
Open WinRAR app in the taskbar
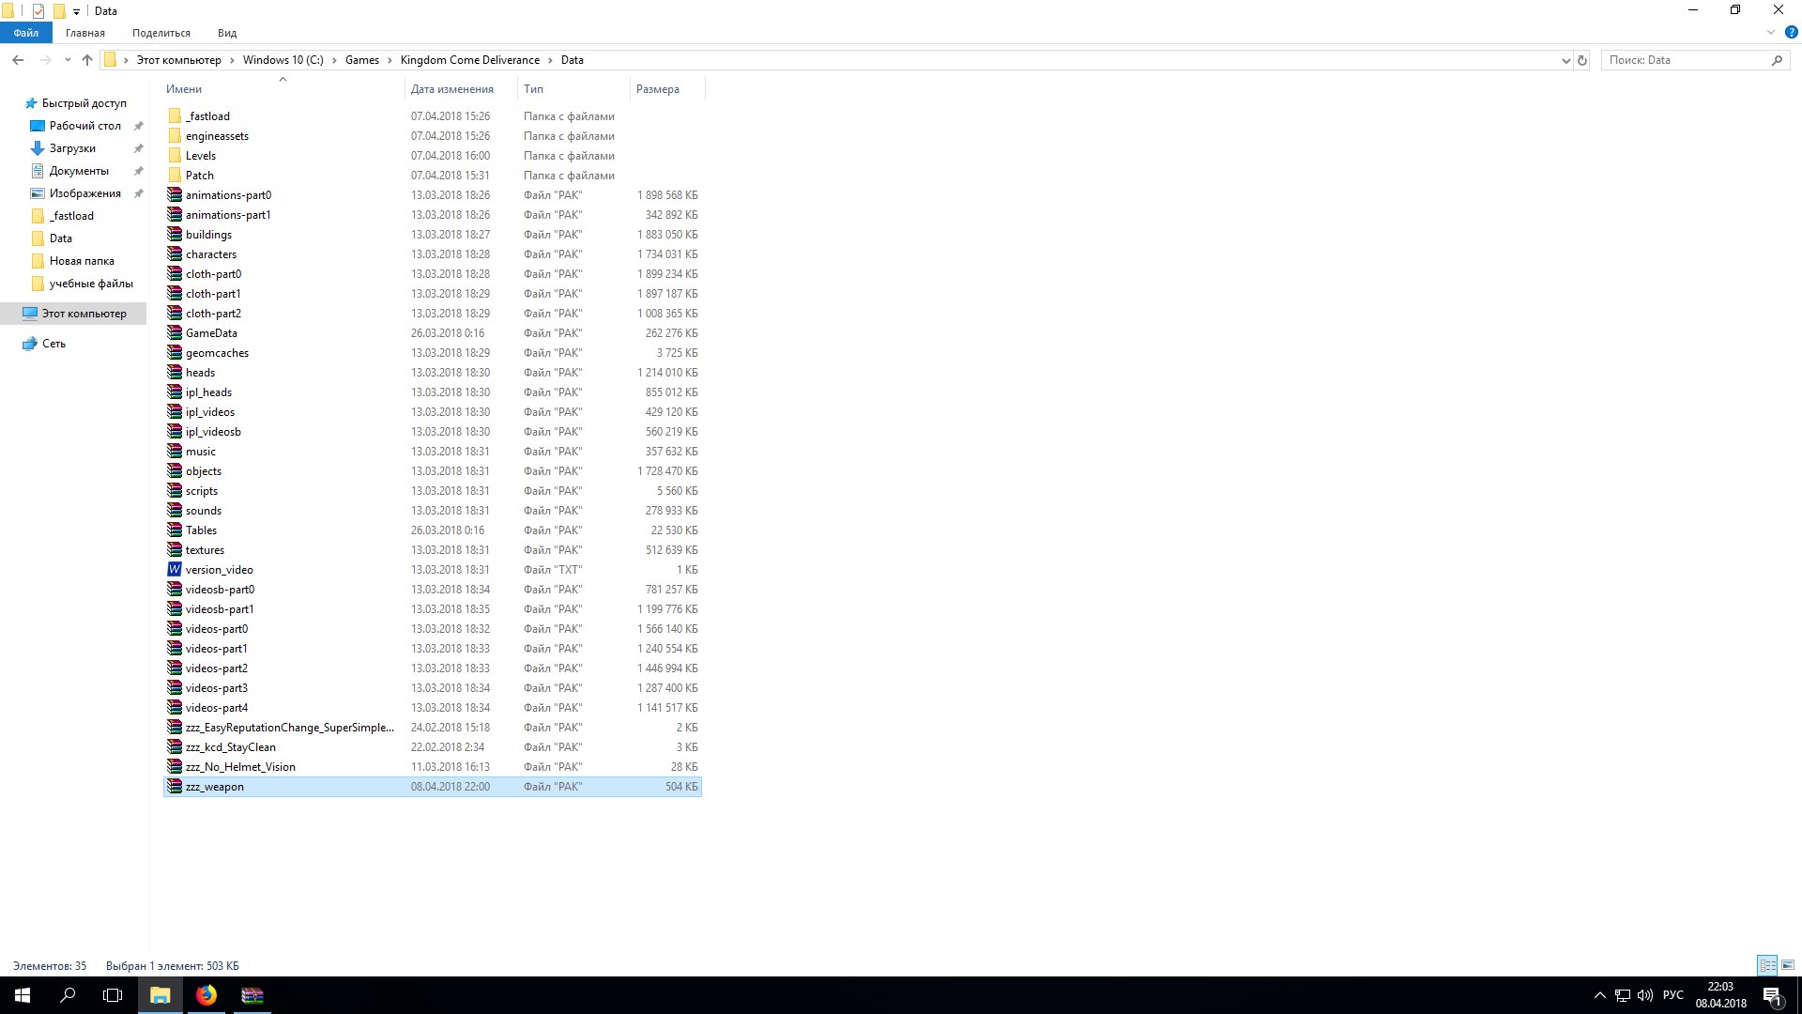pos(252,995)
